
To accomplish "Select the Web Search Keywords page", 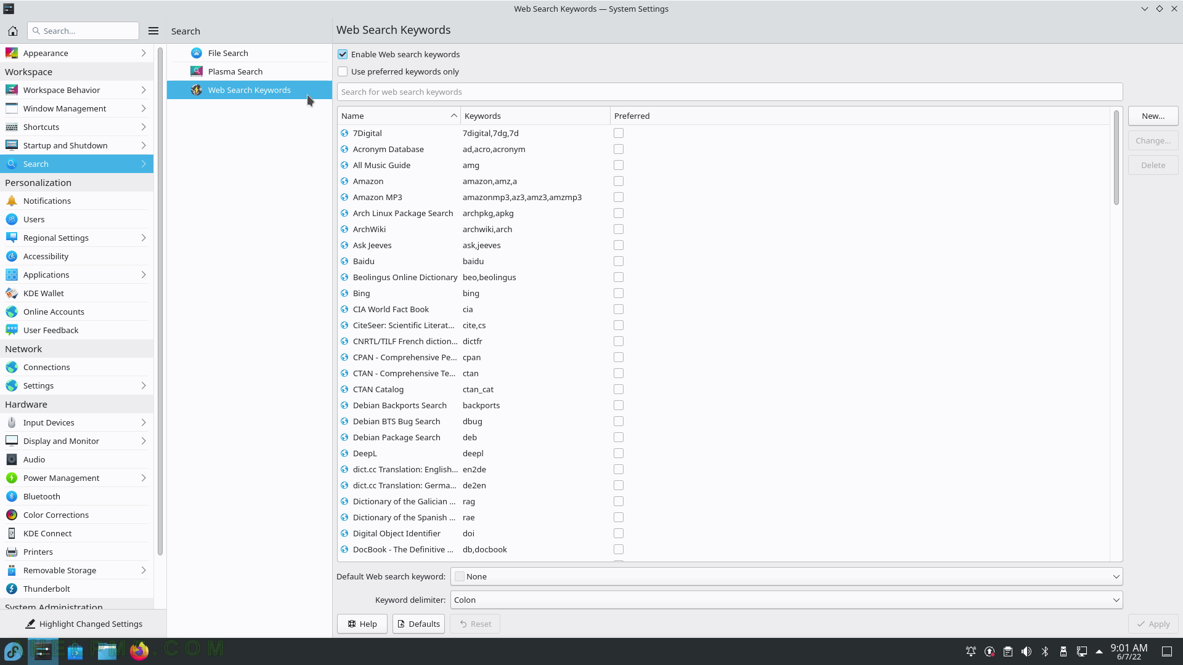I will click(x=249, y=90).
